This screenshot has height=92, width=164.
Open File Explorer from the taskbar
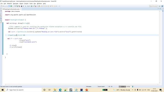tap(55, 90)
